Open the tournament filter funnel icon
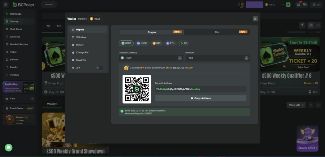Screen dimensions: 325x157 tap(302, 25)
